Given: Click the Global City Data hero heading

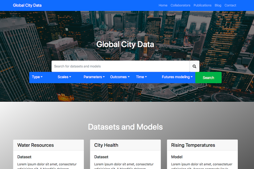Looking at the screenshot, I should [x=125, y=44].
